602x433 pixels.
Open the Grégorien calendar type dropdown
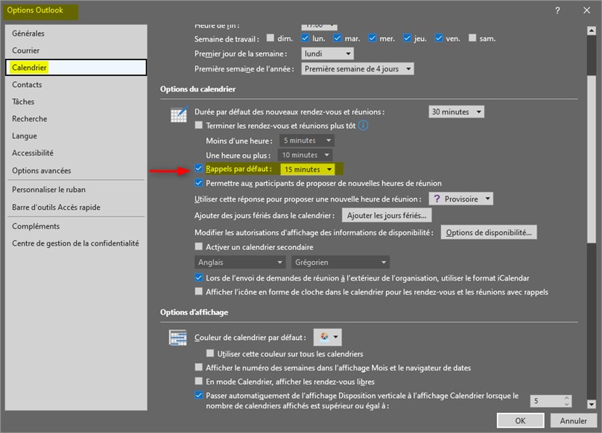pyautogui.click(x=340, y=263)
